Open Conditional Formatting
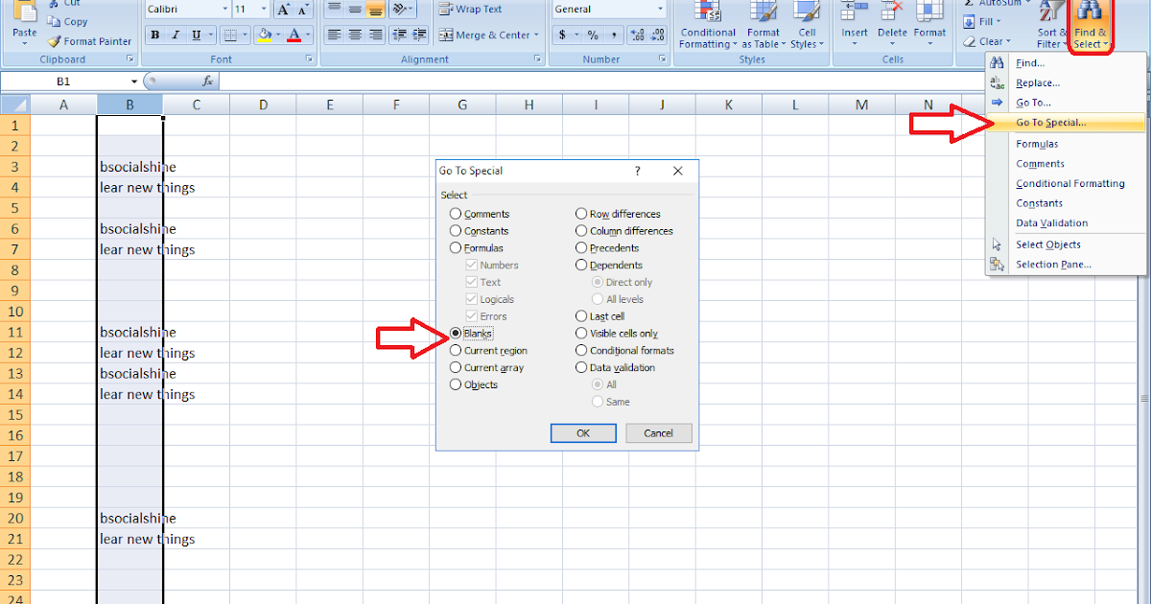Image resolution: width=1151 pixels, height=604 pixels. tap(707, 26)
